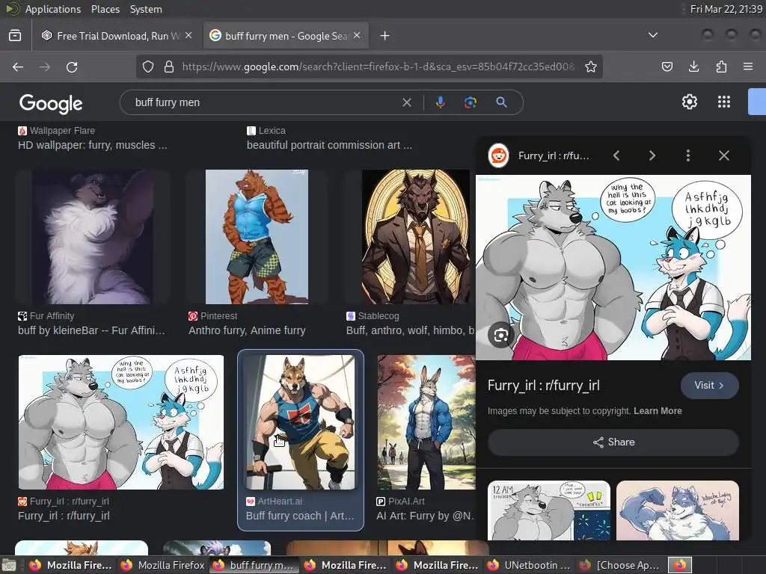Click the large preview image
766x574 pixels.
(613, 268)
